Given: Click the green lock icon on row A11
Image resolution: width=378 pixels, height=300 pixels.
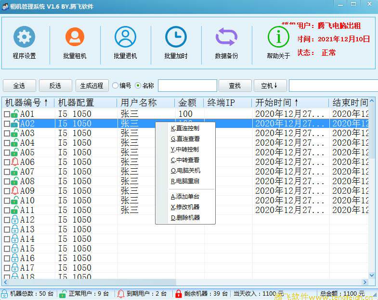Looking at the screenshot, I should 15,210.
